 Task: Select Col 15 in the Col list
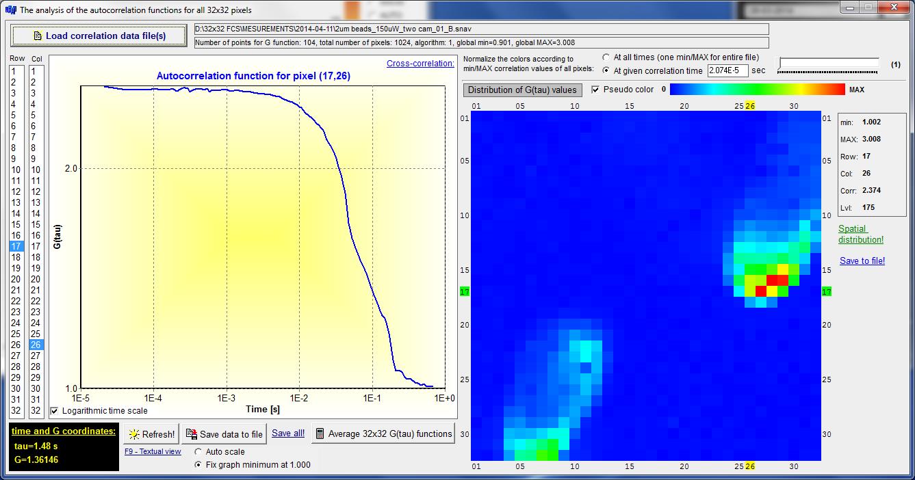pyautogui.click(x=36, y=224)
